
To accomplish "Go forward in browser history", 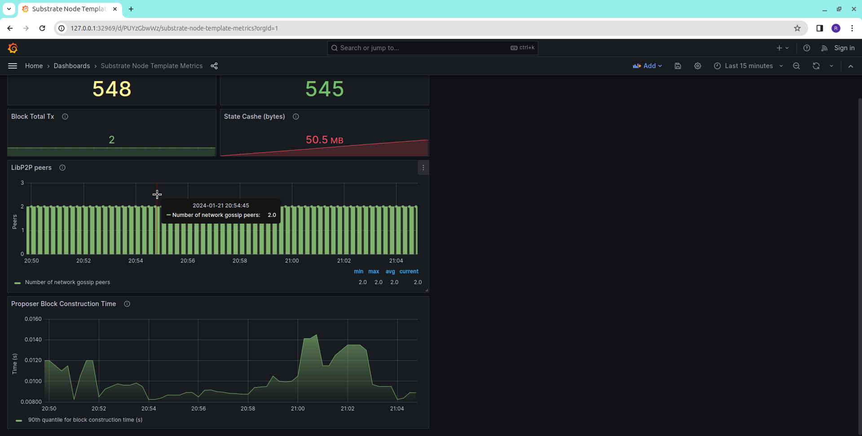I will [x=26, y=28].
